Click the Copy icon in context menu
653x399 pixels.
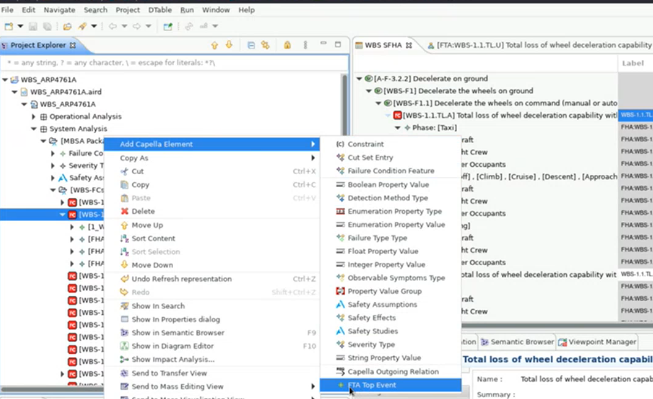coord(124,185)
